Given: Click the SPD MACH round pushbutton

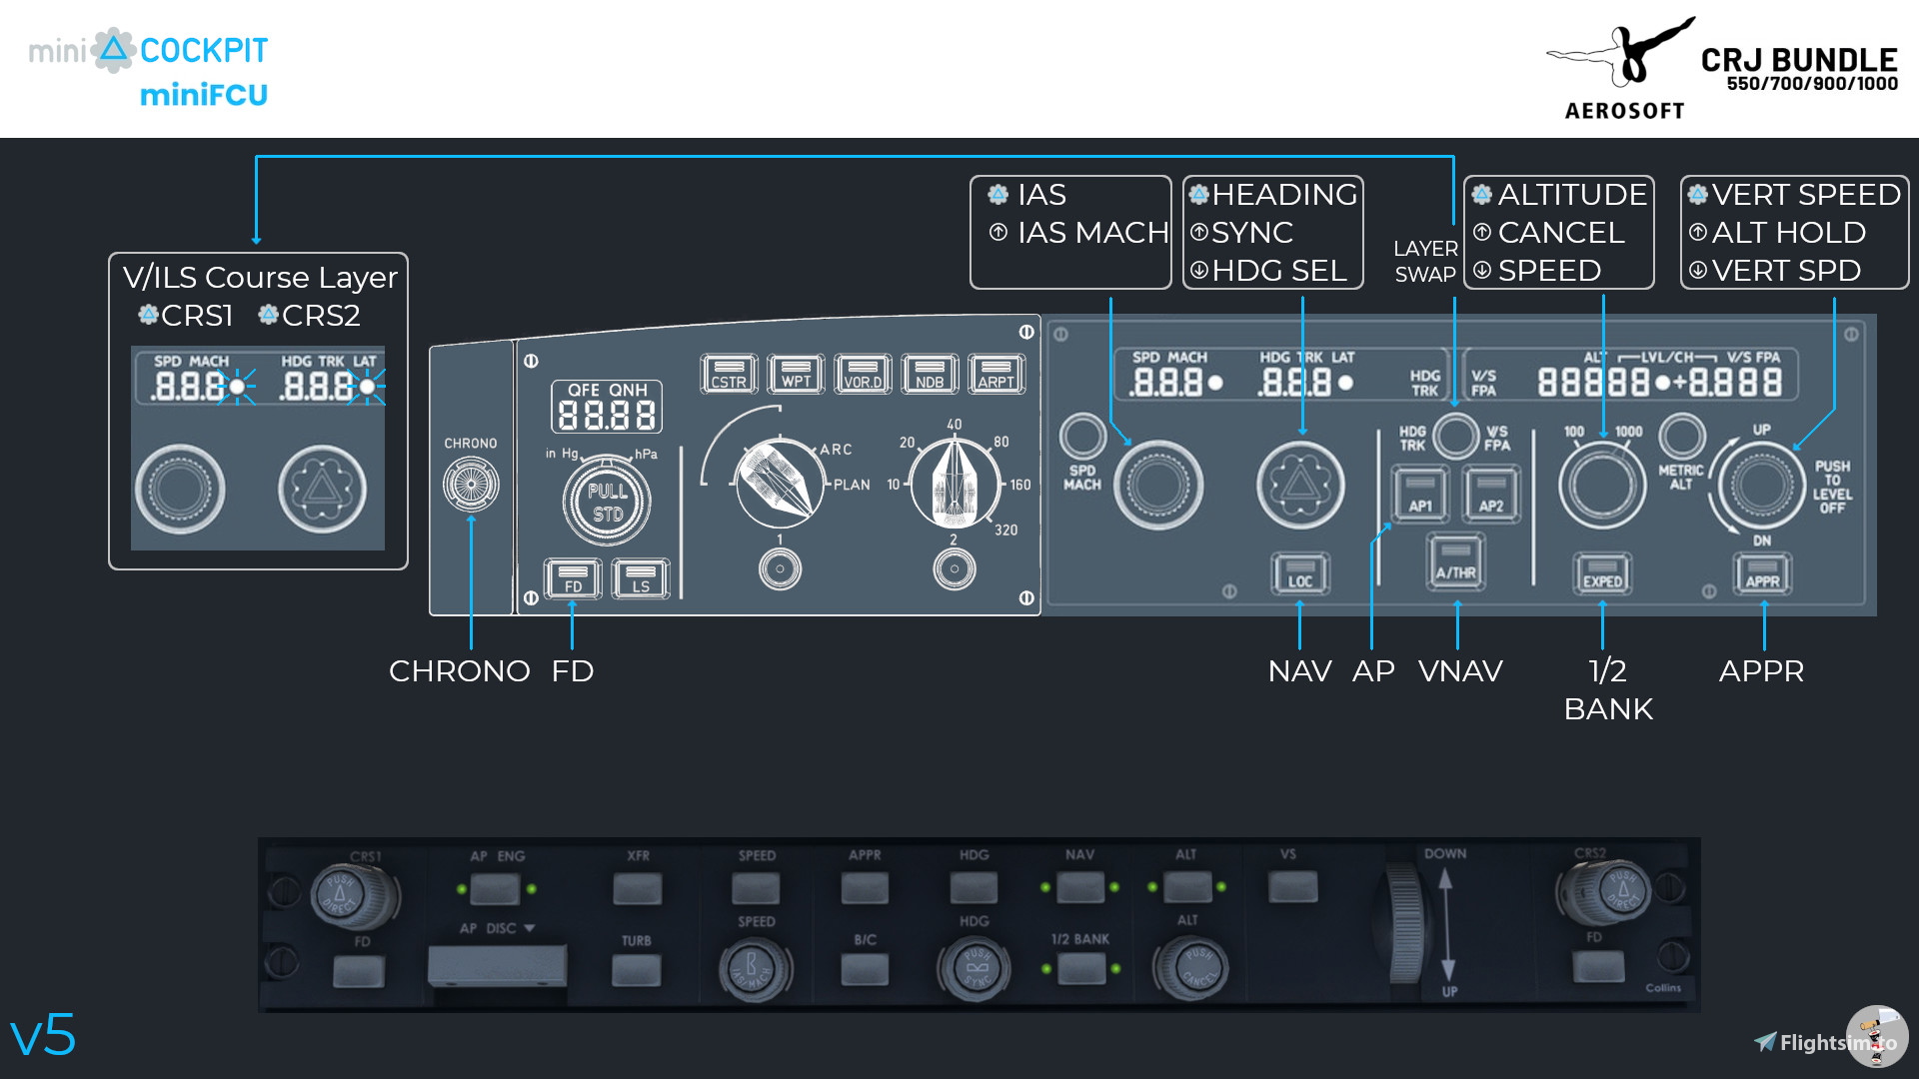Looking at the screenshot, I should coord(1082,436).
